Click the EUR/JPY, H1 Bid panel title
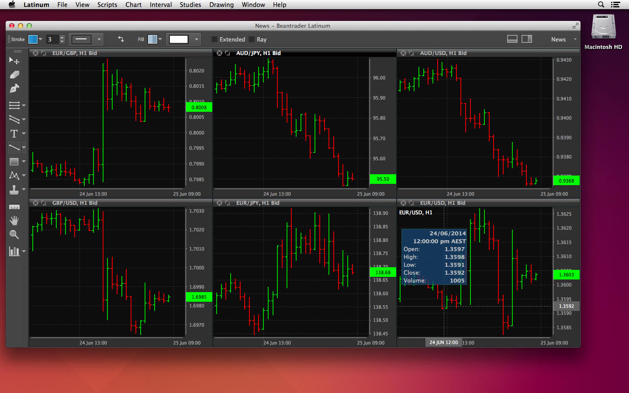The height and width of the screenshot is (393, 629). click(x=258, y=203)
